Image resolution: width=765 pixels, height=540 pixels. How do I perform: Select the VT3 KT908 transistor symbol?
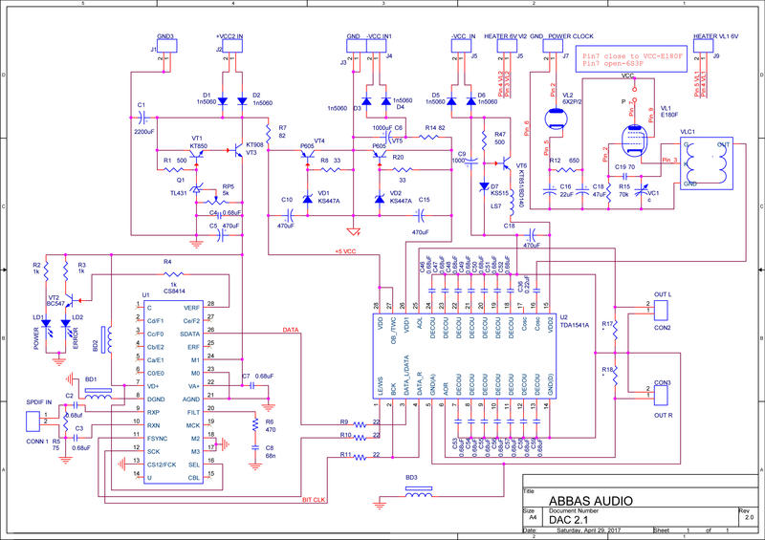coord(237,150)
